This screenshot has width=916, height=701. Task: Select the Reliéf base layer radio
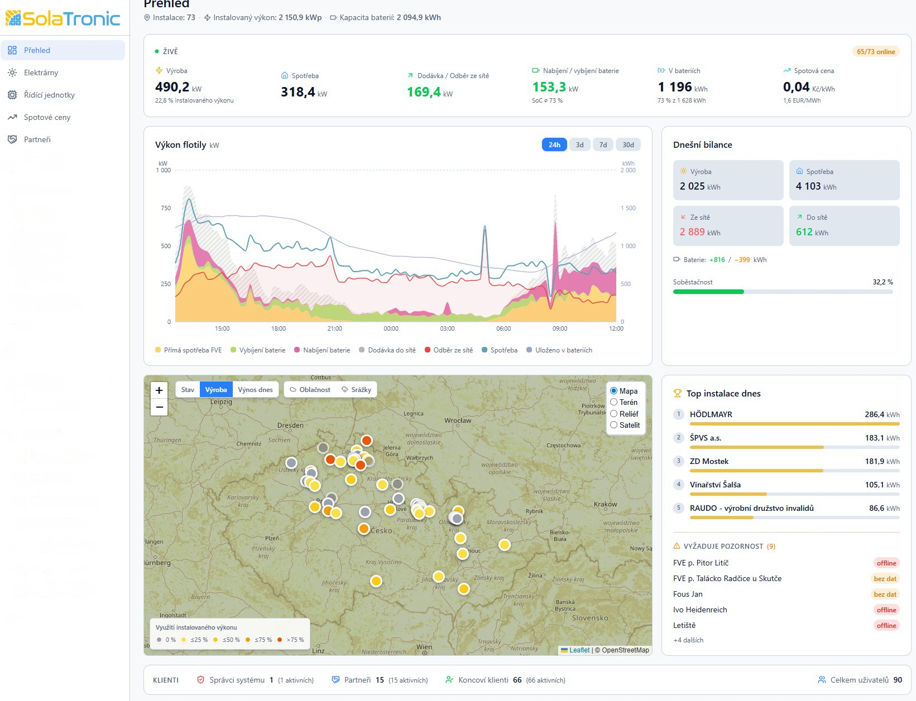coord(613,414)
